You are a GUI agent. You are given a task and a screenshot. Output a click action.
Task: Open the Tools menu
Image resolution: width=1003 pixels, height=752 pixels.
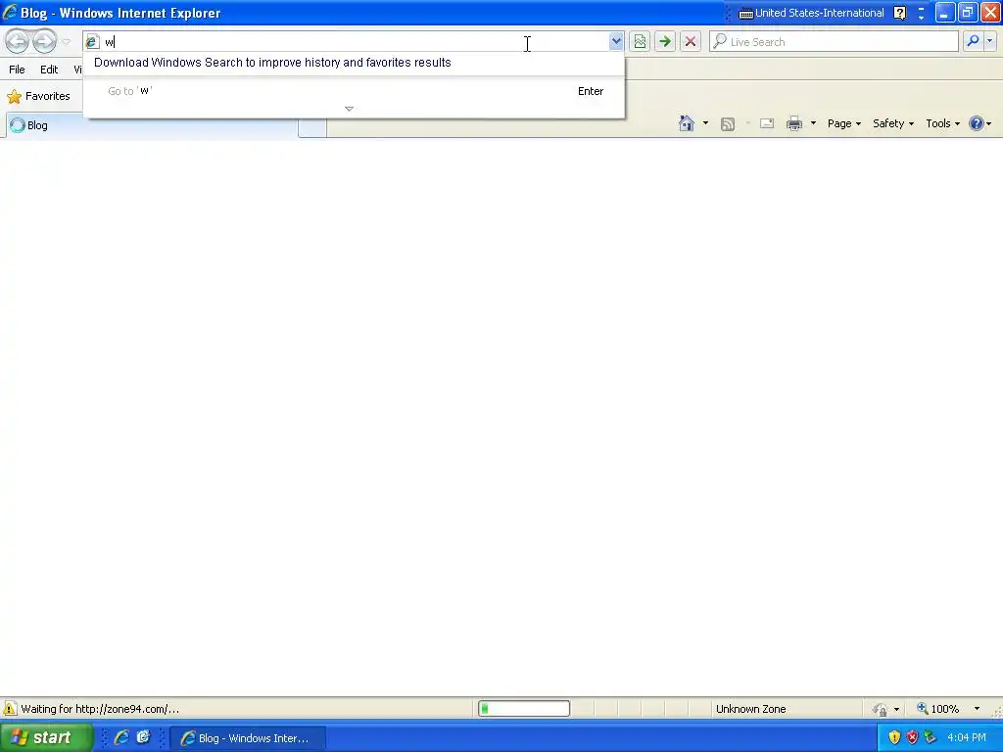point(942,123)
